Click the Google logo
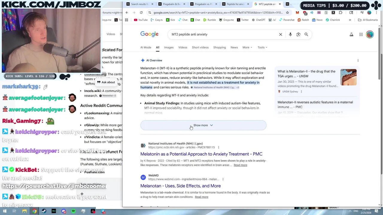383x215 pixels. tap(150, 34)
